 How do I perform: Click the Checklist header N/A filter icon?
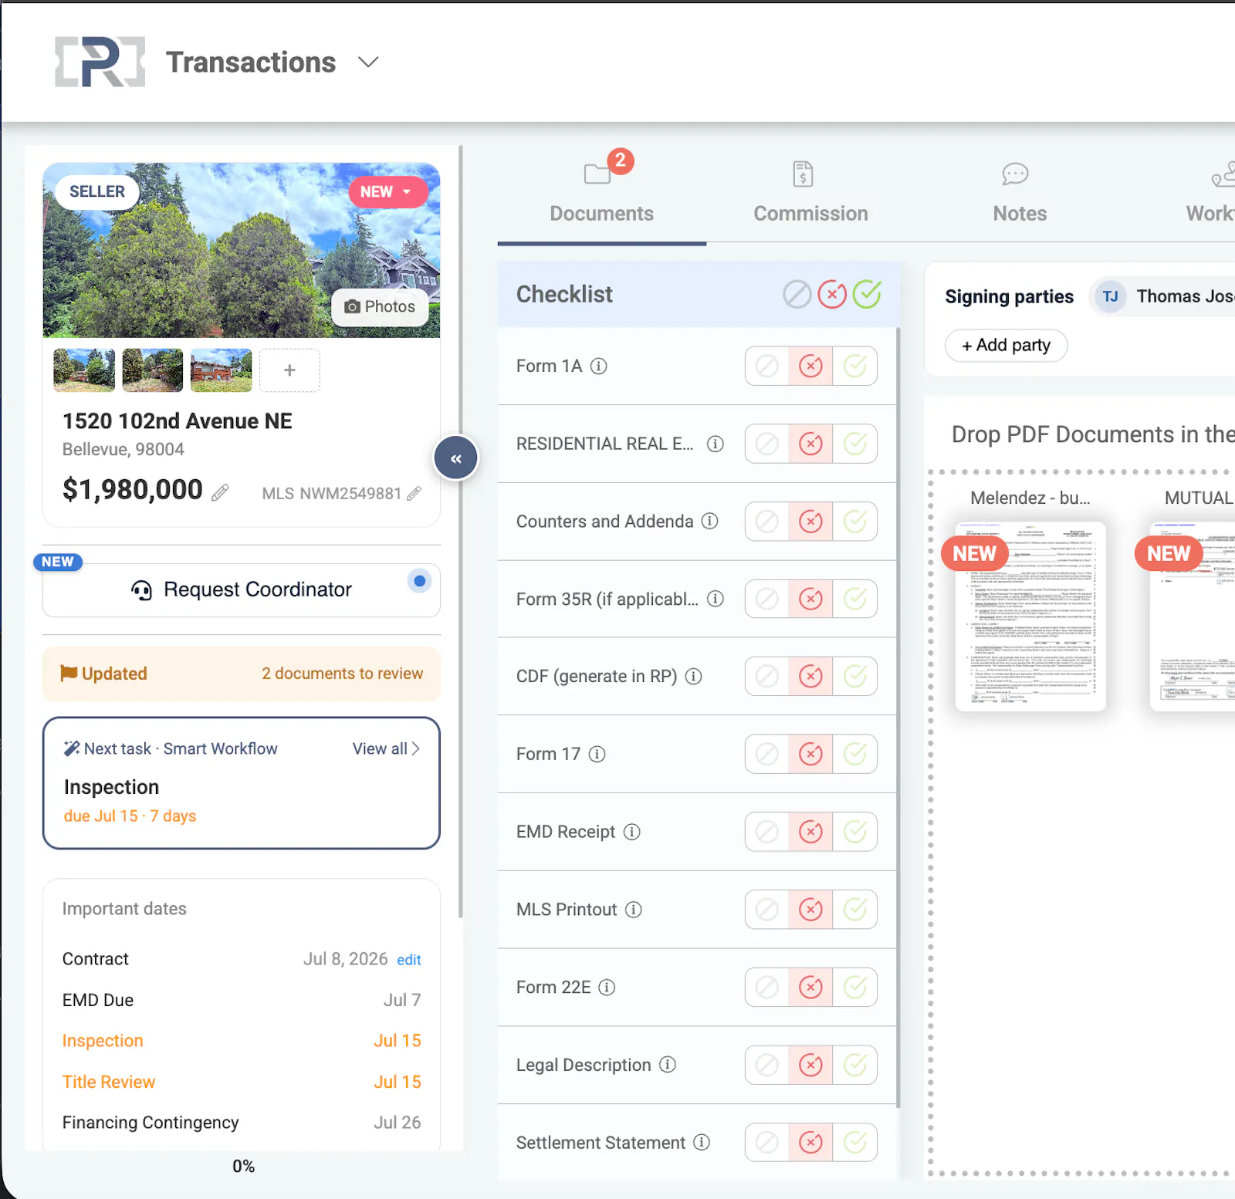point(797,294)
